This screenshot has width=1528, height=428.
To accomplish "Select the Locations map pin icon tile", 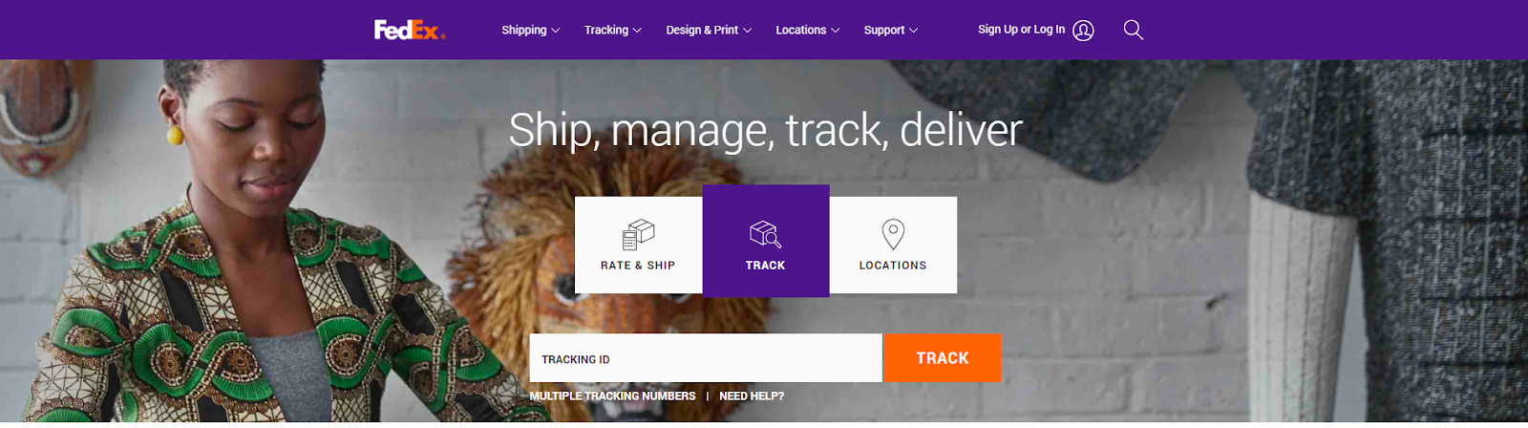I will (893, 245).
